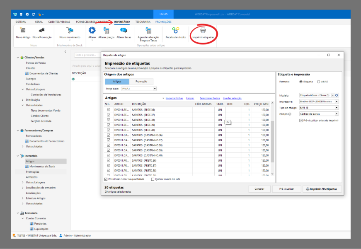Open the Alterar gear icon
The height and width of the screenshot is (249, 361).
pos(92,30)
